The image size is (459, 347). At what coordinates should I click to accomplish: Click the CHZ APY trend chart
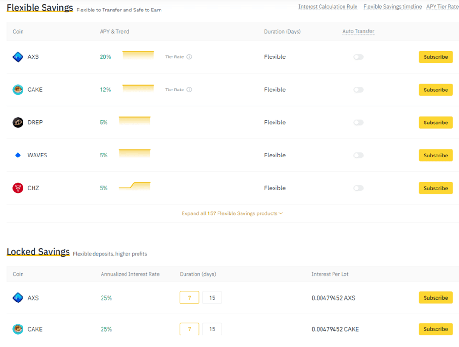point(135,186)
